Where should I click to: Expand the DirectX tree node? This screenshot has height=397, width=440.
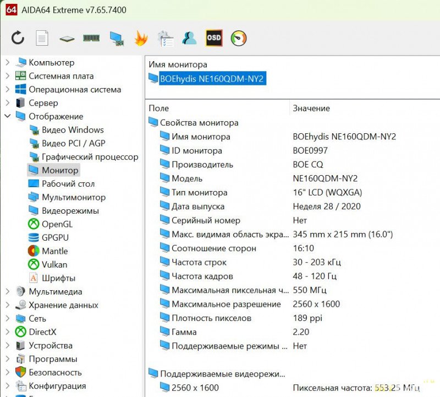8,332
